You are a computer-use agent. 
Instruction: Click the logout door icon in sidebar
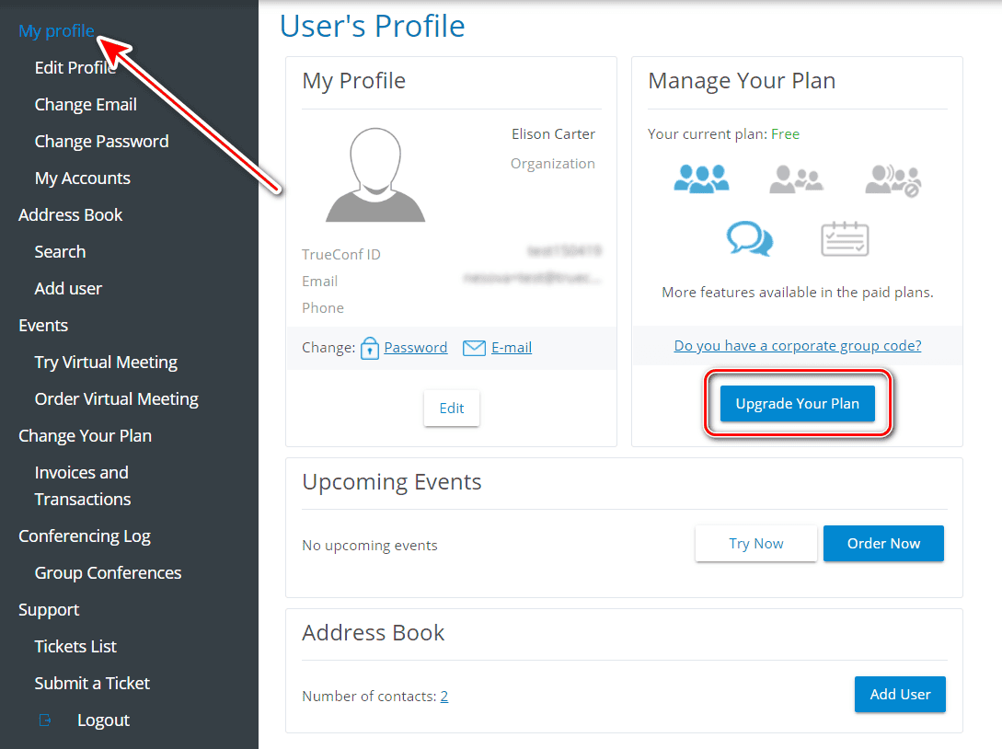45,720
